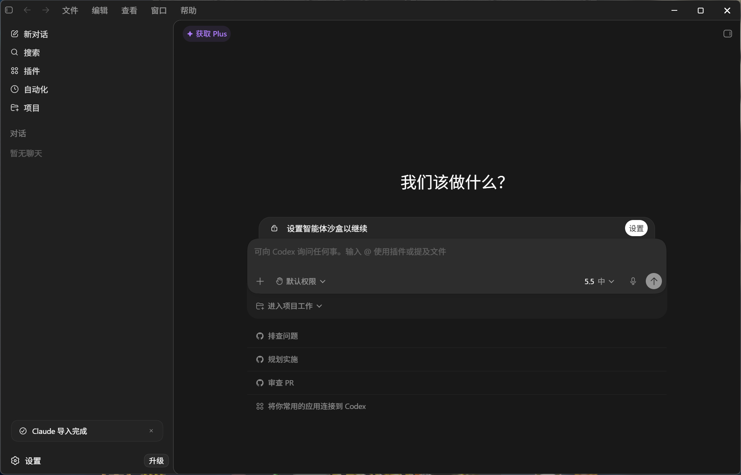Select the 自动化 sidebar label

tap(36, 89)
